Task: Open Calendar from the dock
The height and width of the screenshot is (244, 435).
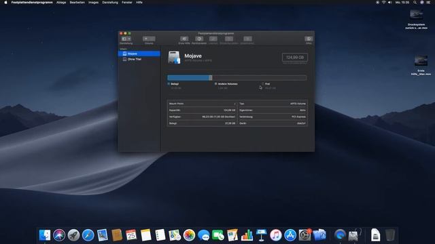Action: [131, 235]
